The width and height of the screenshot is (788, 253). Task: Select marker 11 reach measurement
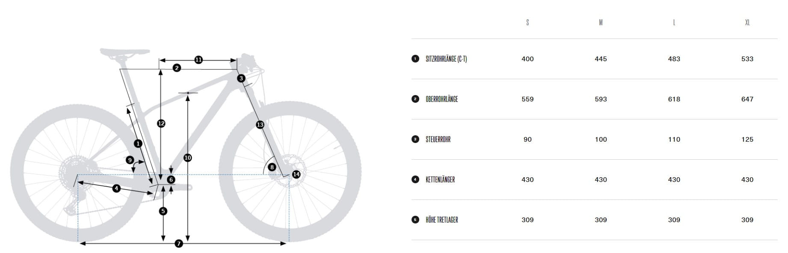198,60
